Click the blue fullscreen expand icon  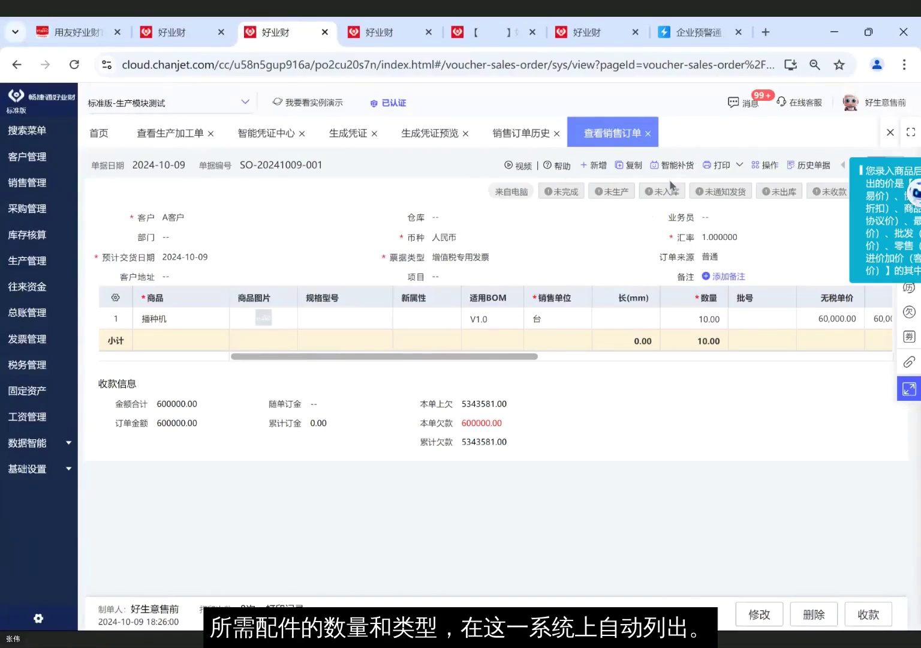[909, 388]
